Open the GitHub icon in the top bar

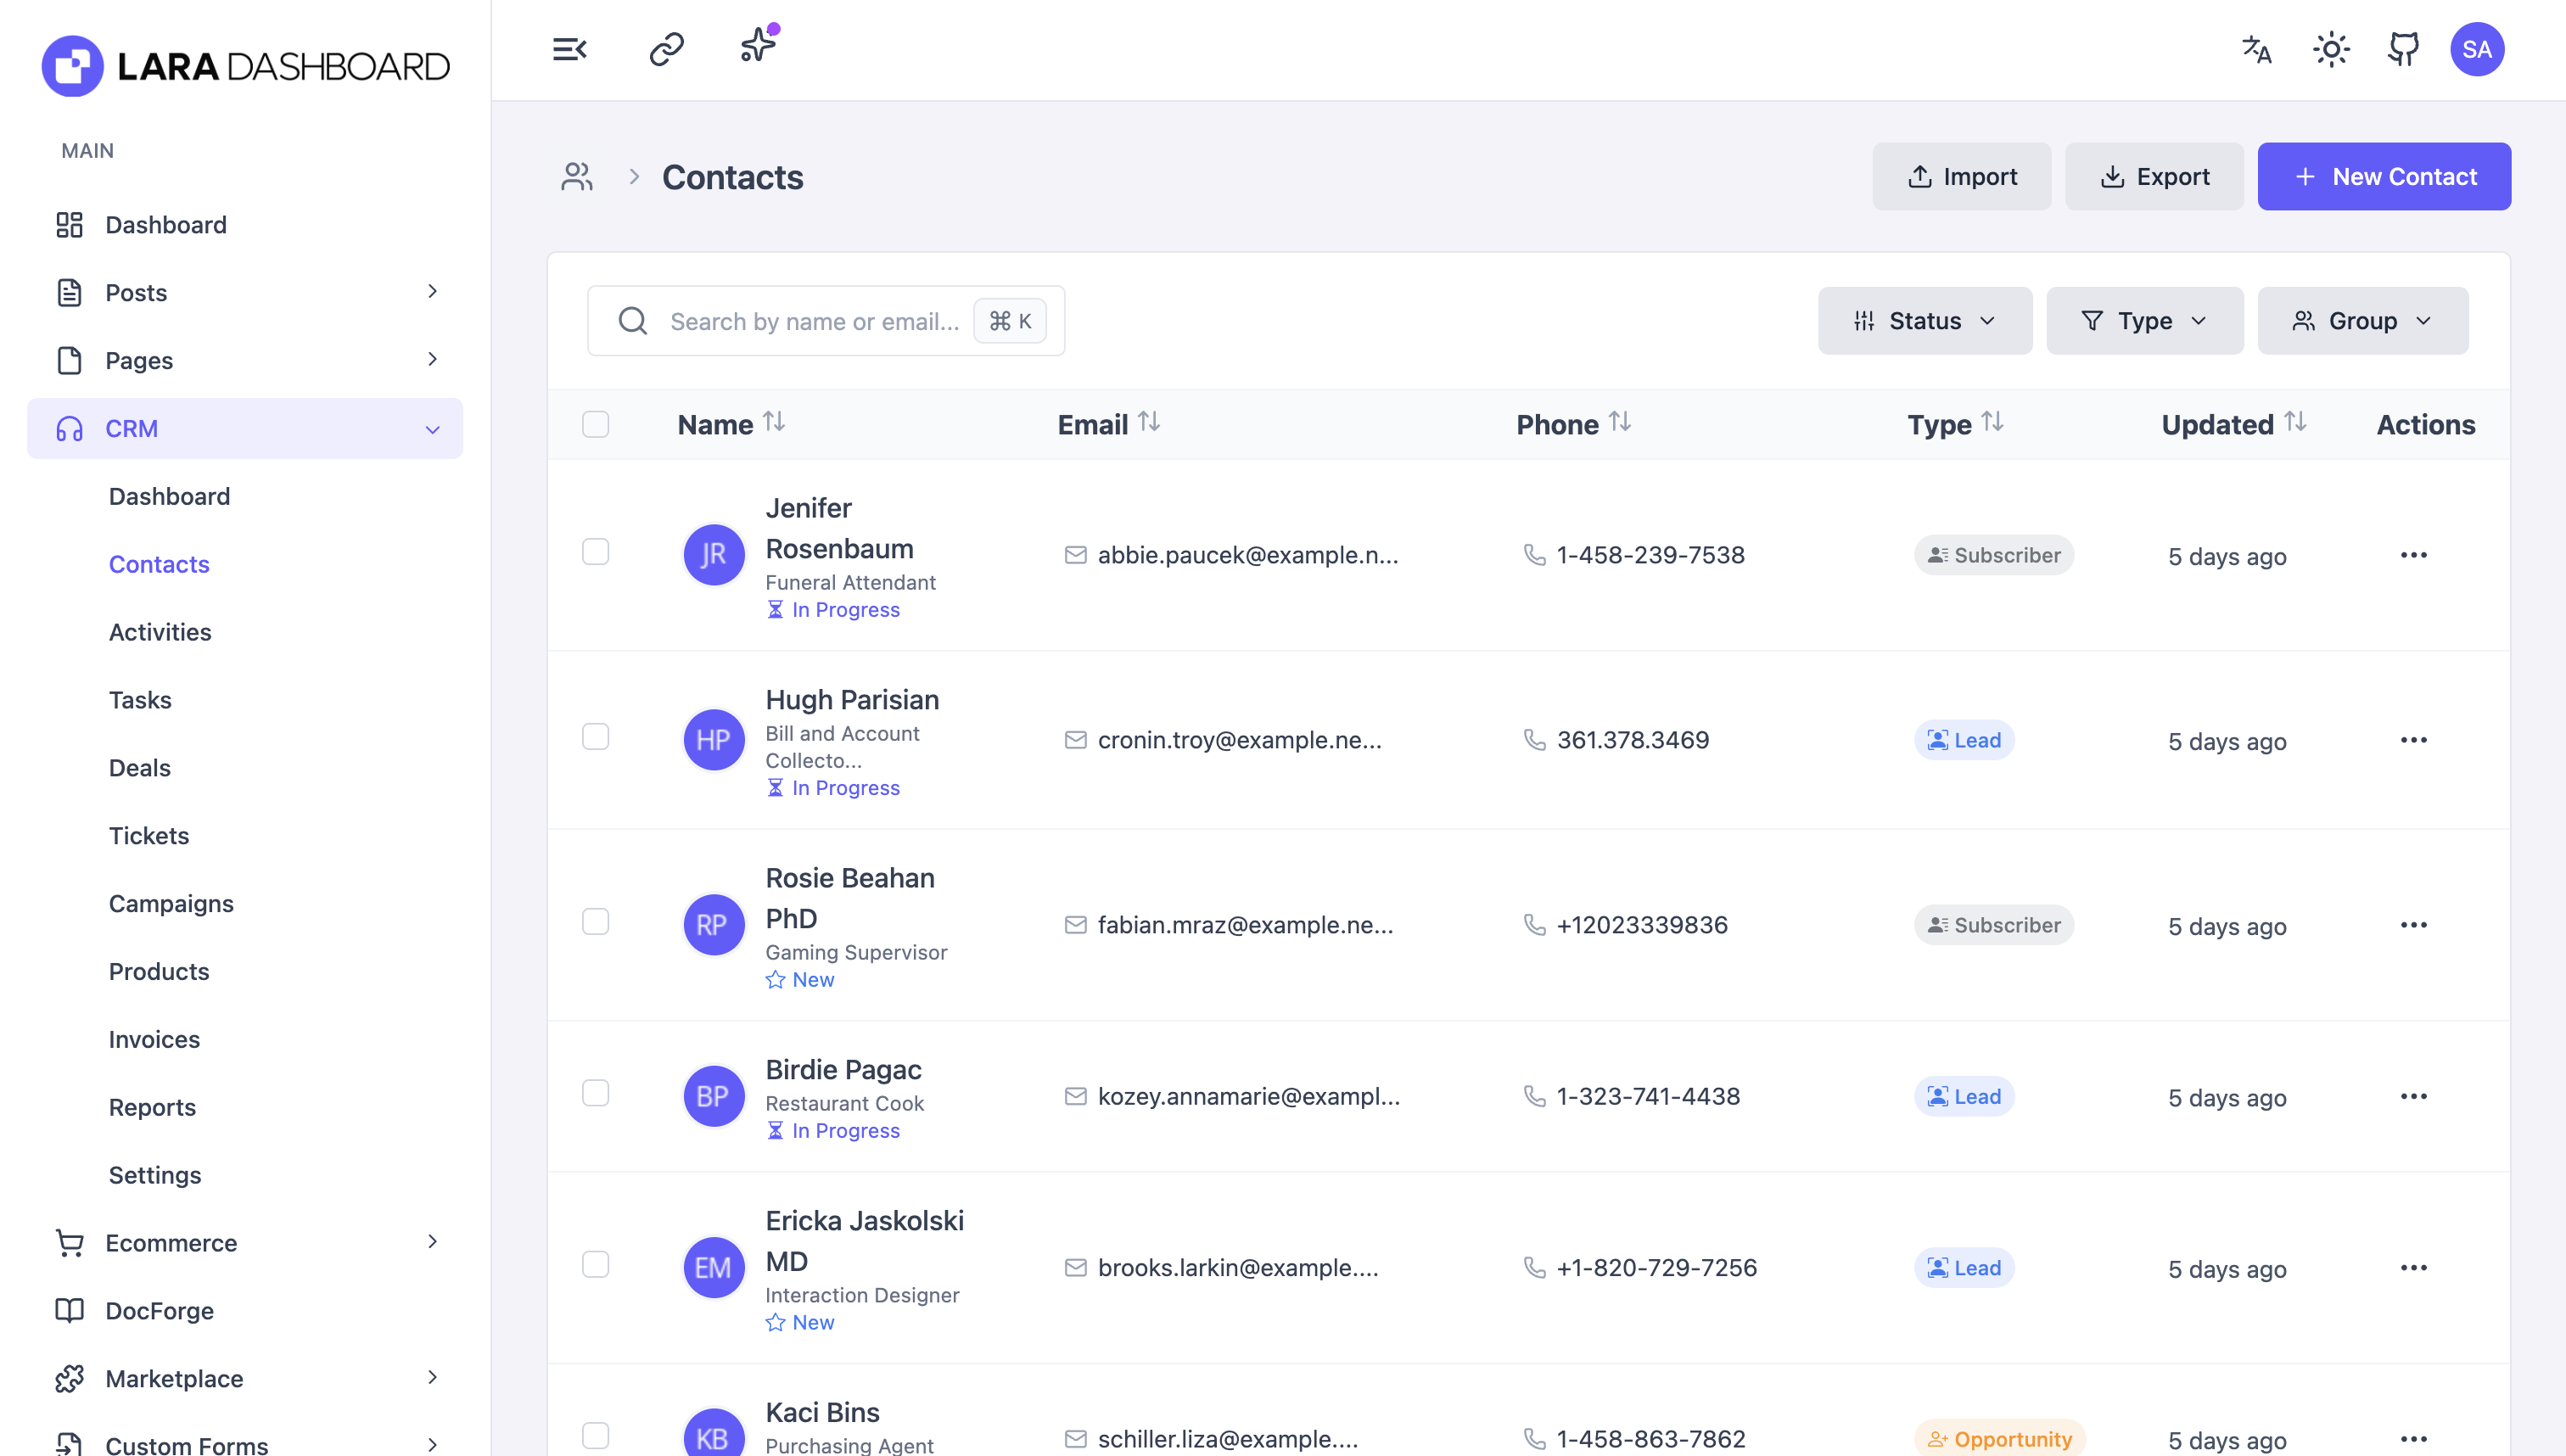point(2403,49)
